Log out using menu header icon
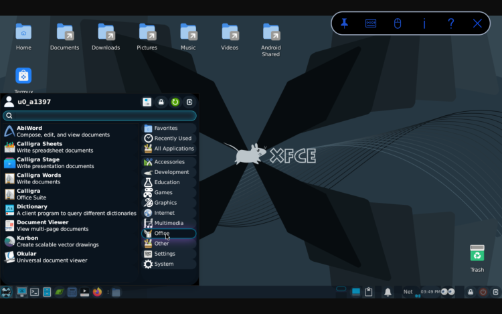The height and width of the screenshot is (314, 502). (189, 102)
